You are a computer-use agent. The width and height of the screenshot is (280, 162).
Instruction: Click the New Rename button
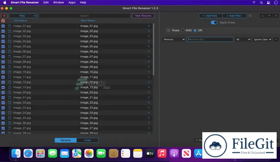pos(143,16)
